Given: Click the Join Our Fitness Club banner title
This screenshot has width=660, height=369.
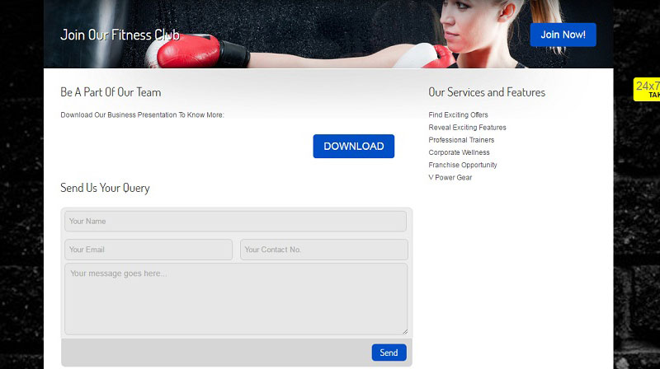Looking at the screenshot, I should point(120,35).
